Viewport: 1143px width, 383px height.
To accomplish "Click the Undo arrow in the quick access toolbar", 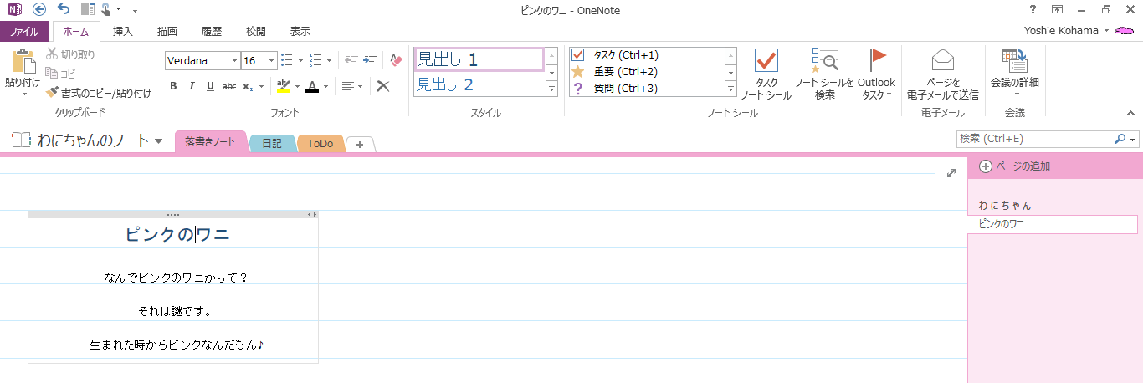I will [x=64, y=9].
